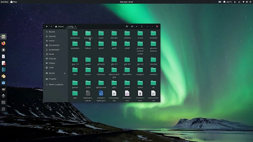Select Starred in the sidebar

click(x=52, y=36)
